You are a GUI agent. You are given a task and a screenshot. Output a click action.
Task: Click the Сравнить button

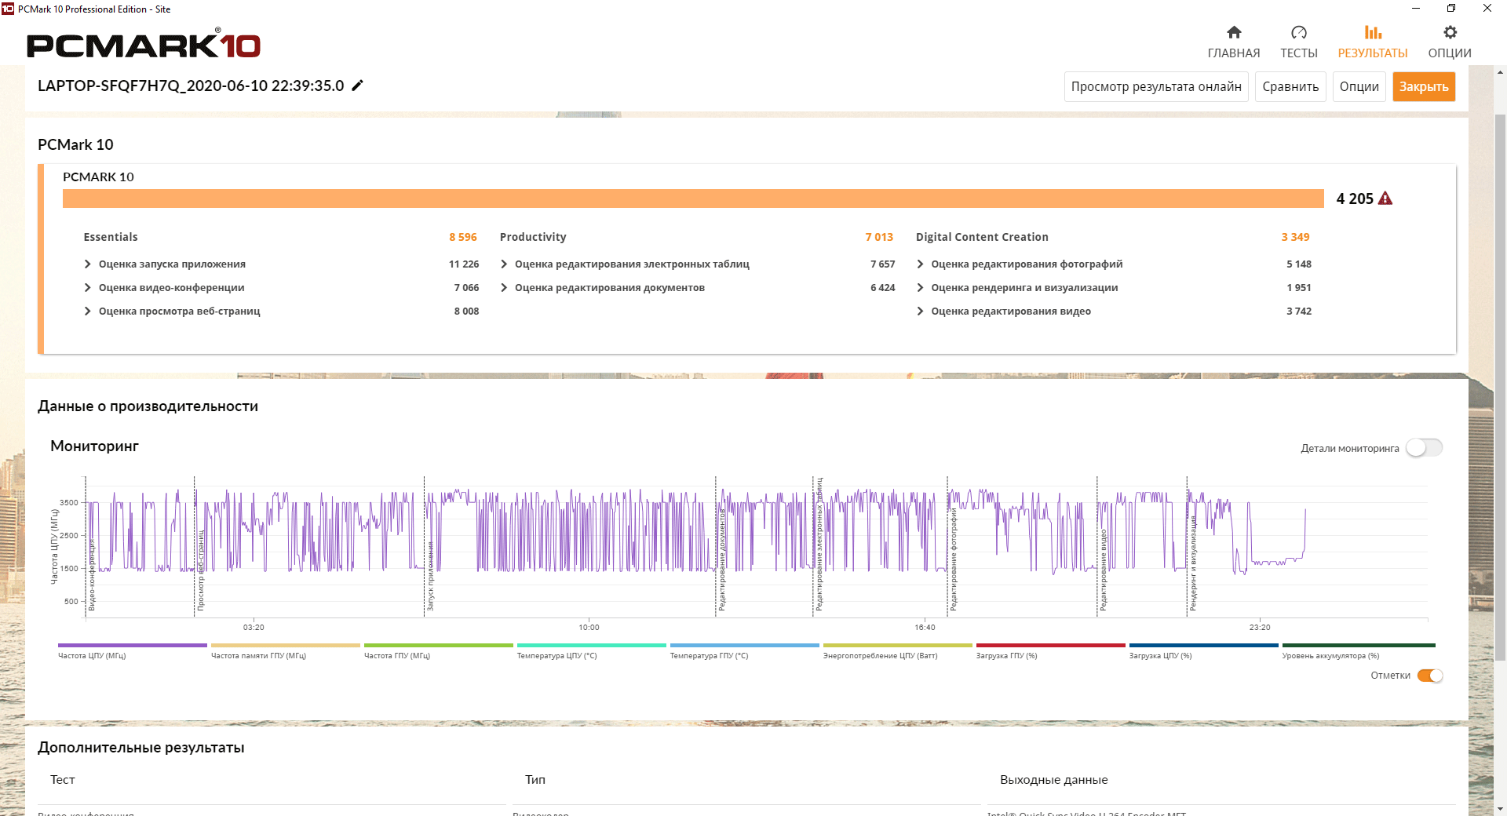(1290, 86)
